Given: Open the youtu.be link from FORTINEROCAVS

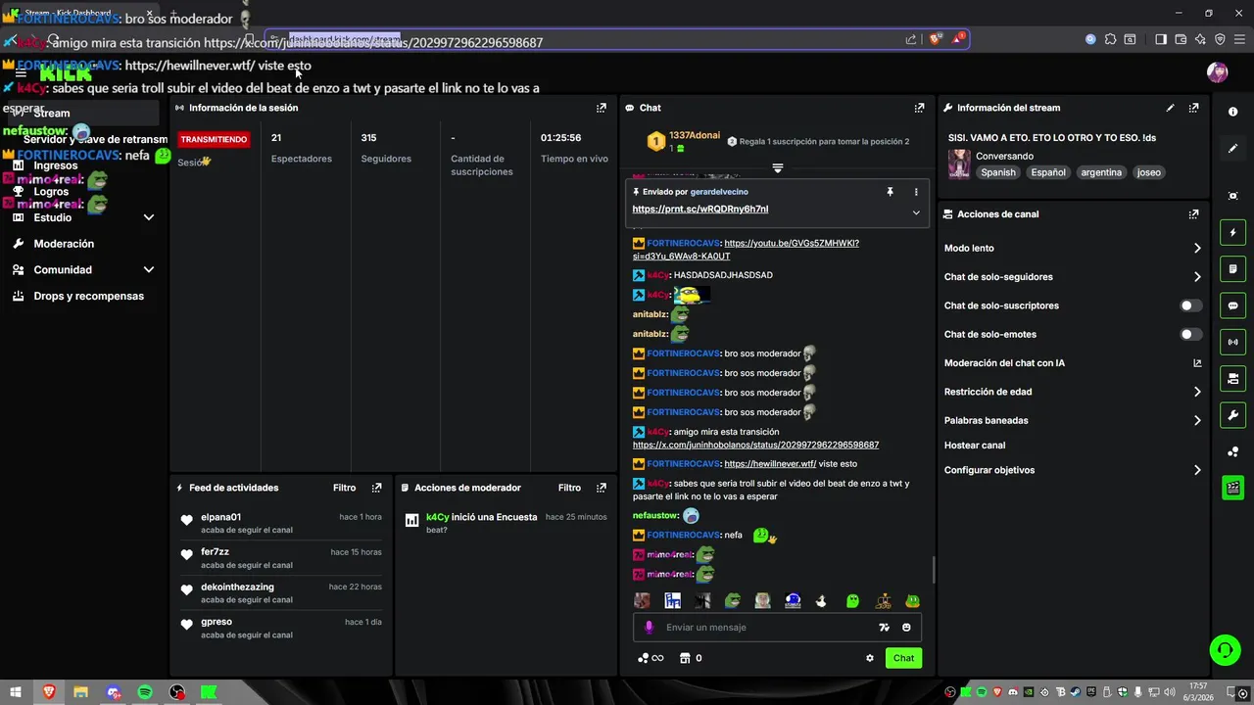Looking at the screenshot, I should pyautogui.click(x=746, y=250).
